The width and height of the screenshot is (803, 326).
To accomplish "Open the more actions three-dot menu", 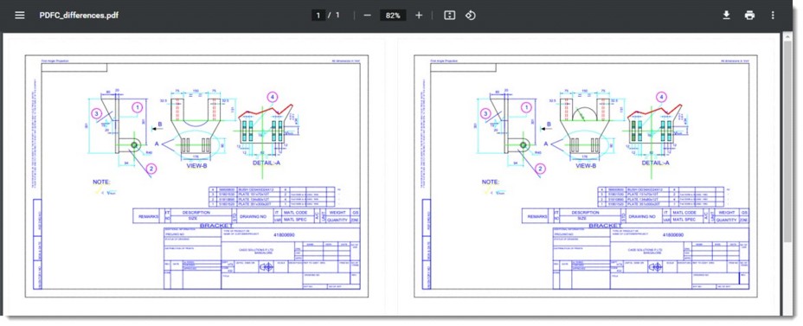I will coord(773,16).
